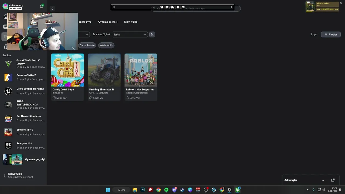This screenshot has height=194, width=345.
Task: Open the Ready or Not Epic Games icon
Action: pyautogui.click(x=8, y=146)
